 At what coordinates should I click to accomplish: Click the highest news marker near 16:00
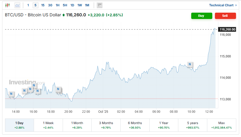click(34, 85)
